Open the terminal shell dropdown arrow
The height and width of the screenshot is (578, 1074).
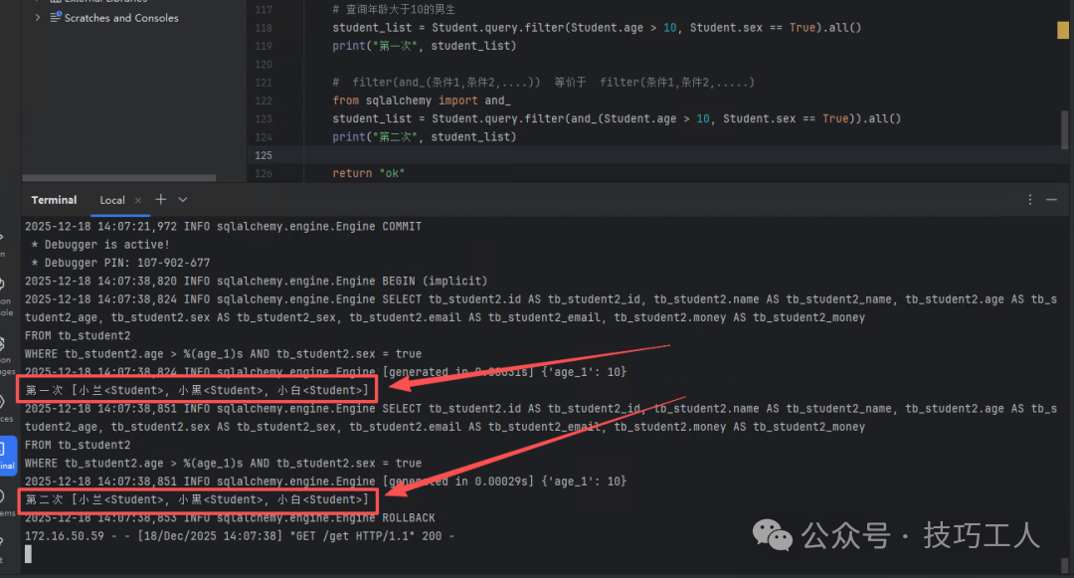click(183, 199)
